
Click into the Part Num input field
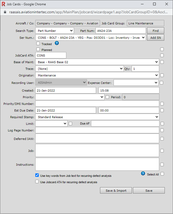(120, 31)
